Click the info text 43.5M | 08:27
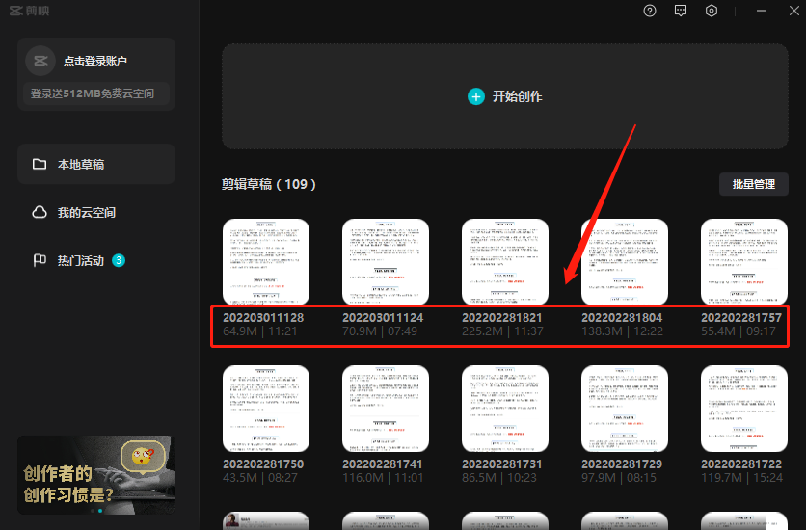Image resolution: width=806 pixels, height=530 pixels. coord(260,478)
